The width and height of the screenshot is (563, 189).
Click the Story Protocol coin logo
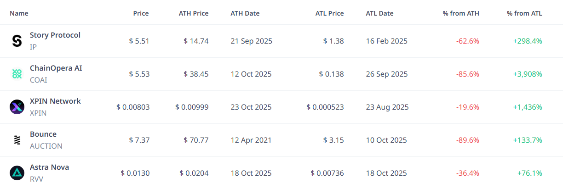tap(17, 41)
